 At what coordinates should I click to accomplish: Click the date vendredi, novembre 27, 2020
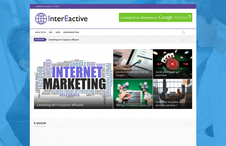[47, 6]
